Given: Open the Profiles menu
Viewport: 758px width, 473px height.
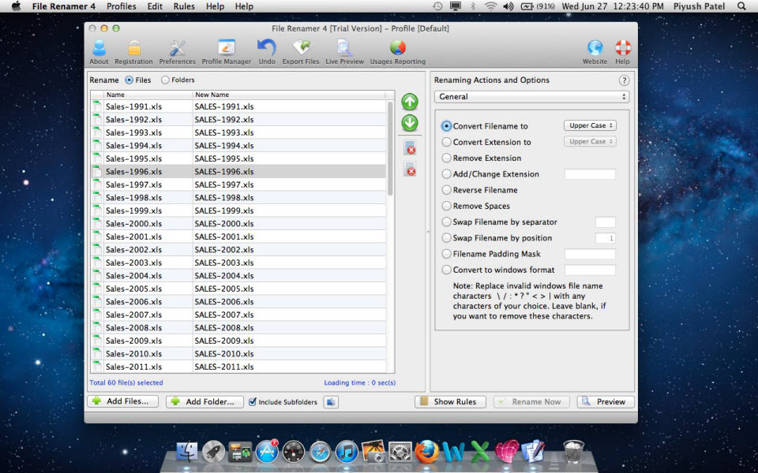Looking at the screenshot, I should 122,6.
